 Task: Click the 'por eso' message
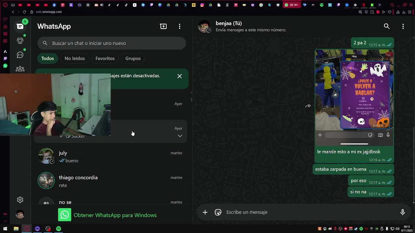[x=371, y=181]
